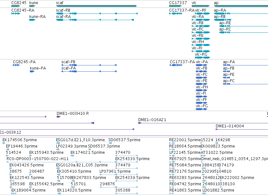Select the vlc-PE protein label
The image size is (268, 195).
[x=202, y=81]
